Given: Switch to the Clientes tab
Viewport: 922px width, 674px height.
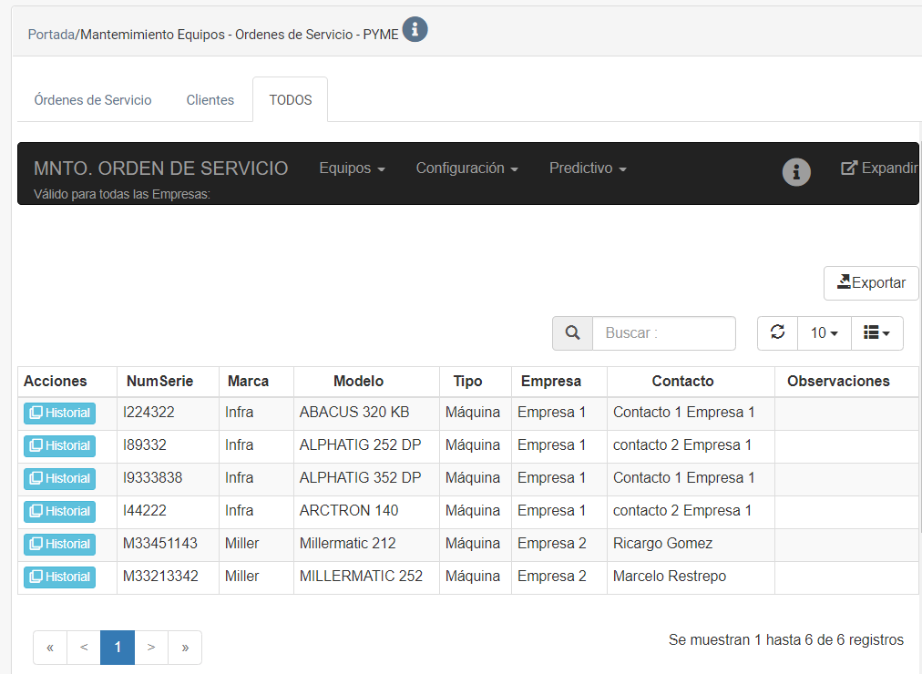Looking at the screenshot, I should (x=210, y=100).
